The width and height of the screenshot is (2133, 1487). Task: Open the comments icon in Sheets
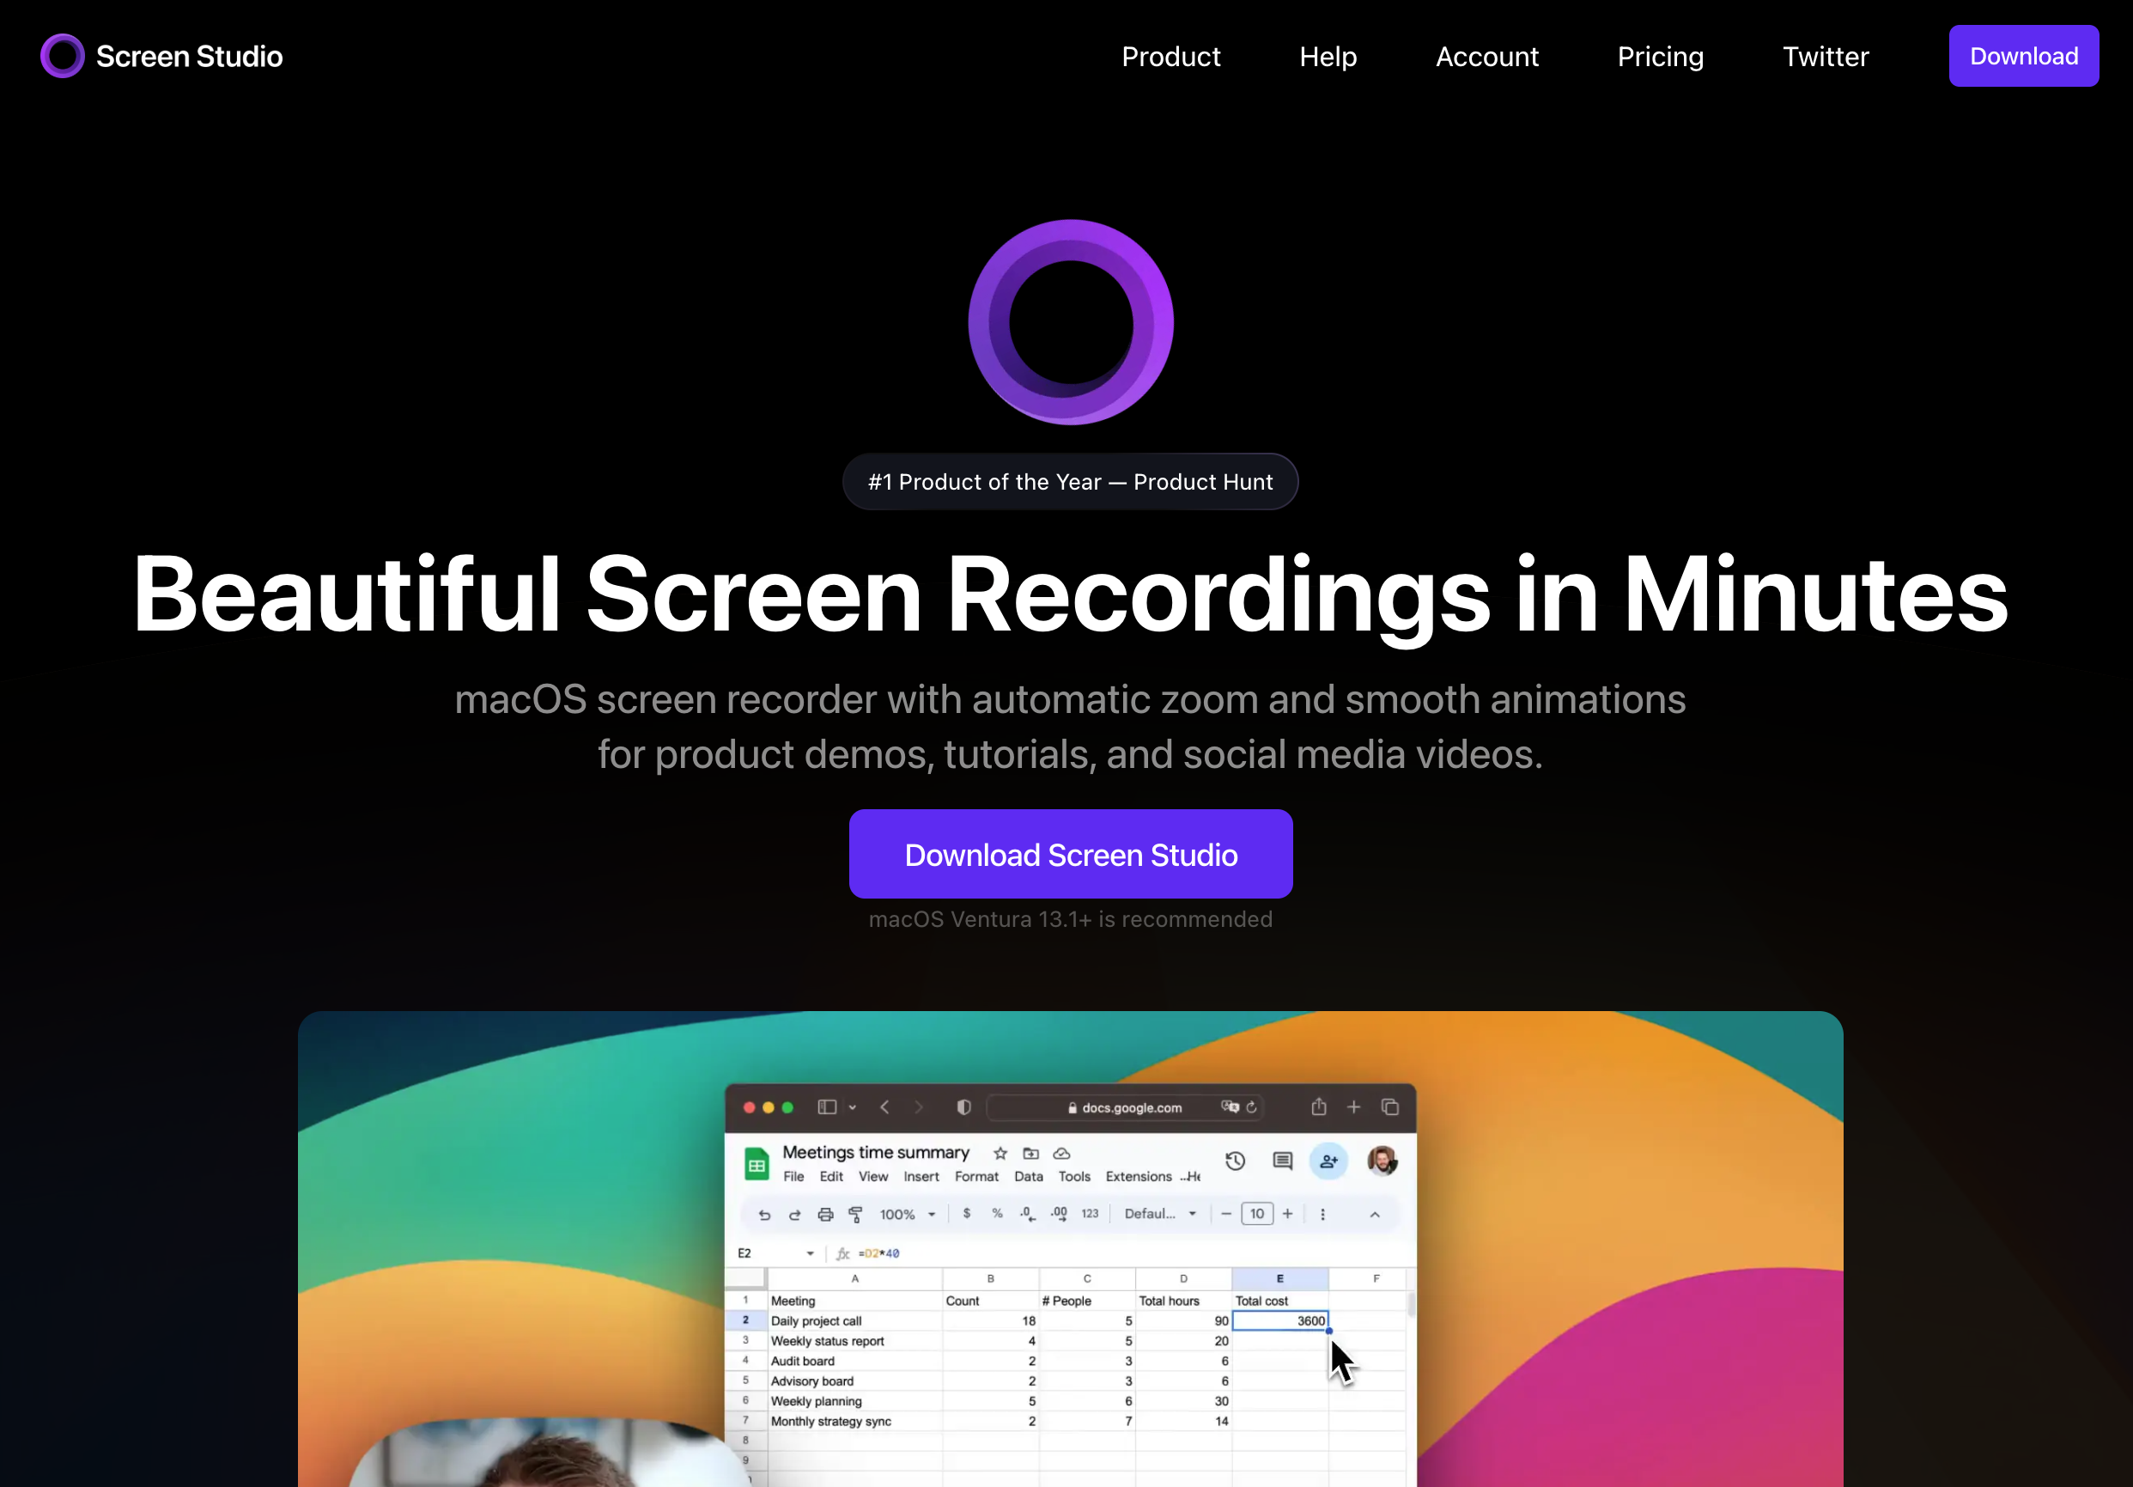(x=1282, y=1161)
